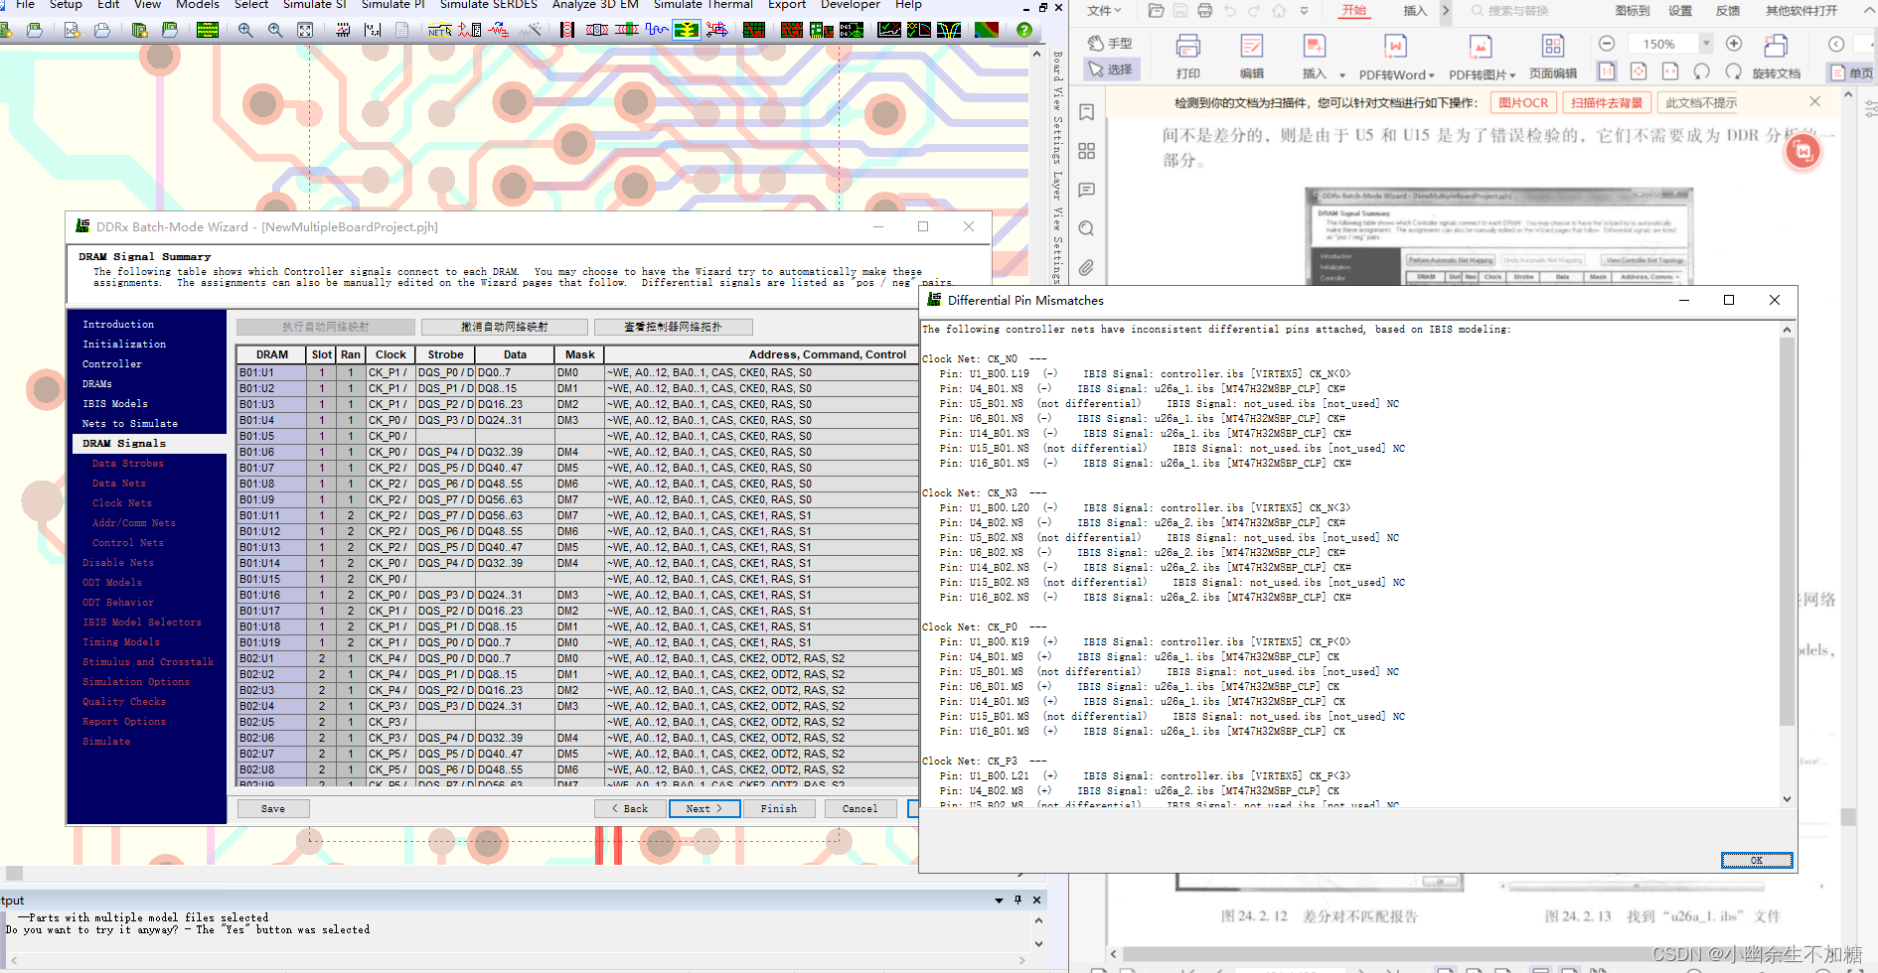Click Finish in DDRx wizard
The height and width of the screenshot is (973, 1878).
pyautogui.click(x=779, y=808)
